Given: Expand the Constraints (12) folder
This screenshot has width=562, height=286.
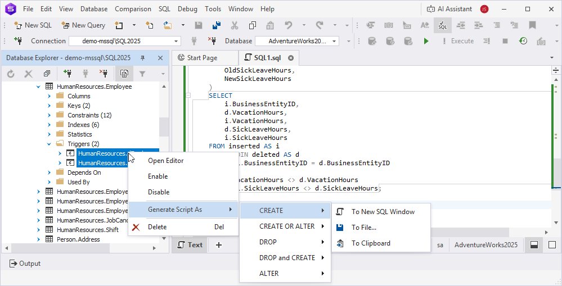Looking at the screenshot, I should [x=50, y=115].
